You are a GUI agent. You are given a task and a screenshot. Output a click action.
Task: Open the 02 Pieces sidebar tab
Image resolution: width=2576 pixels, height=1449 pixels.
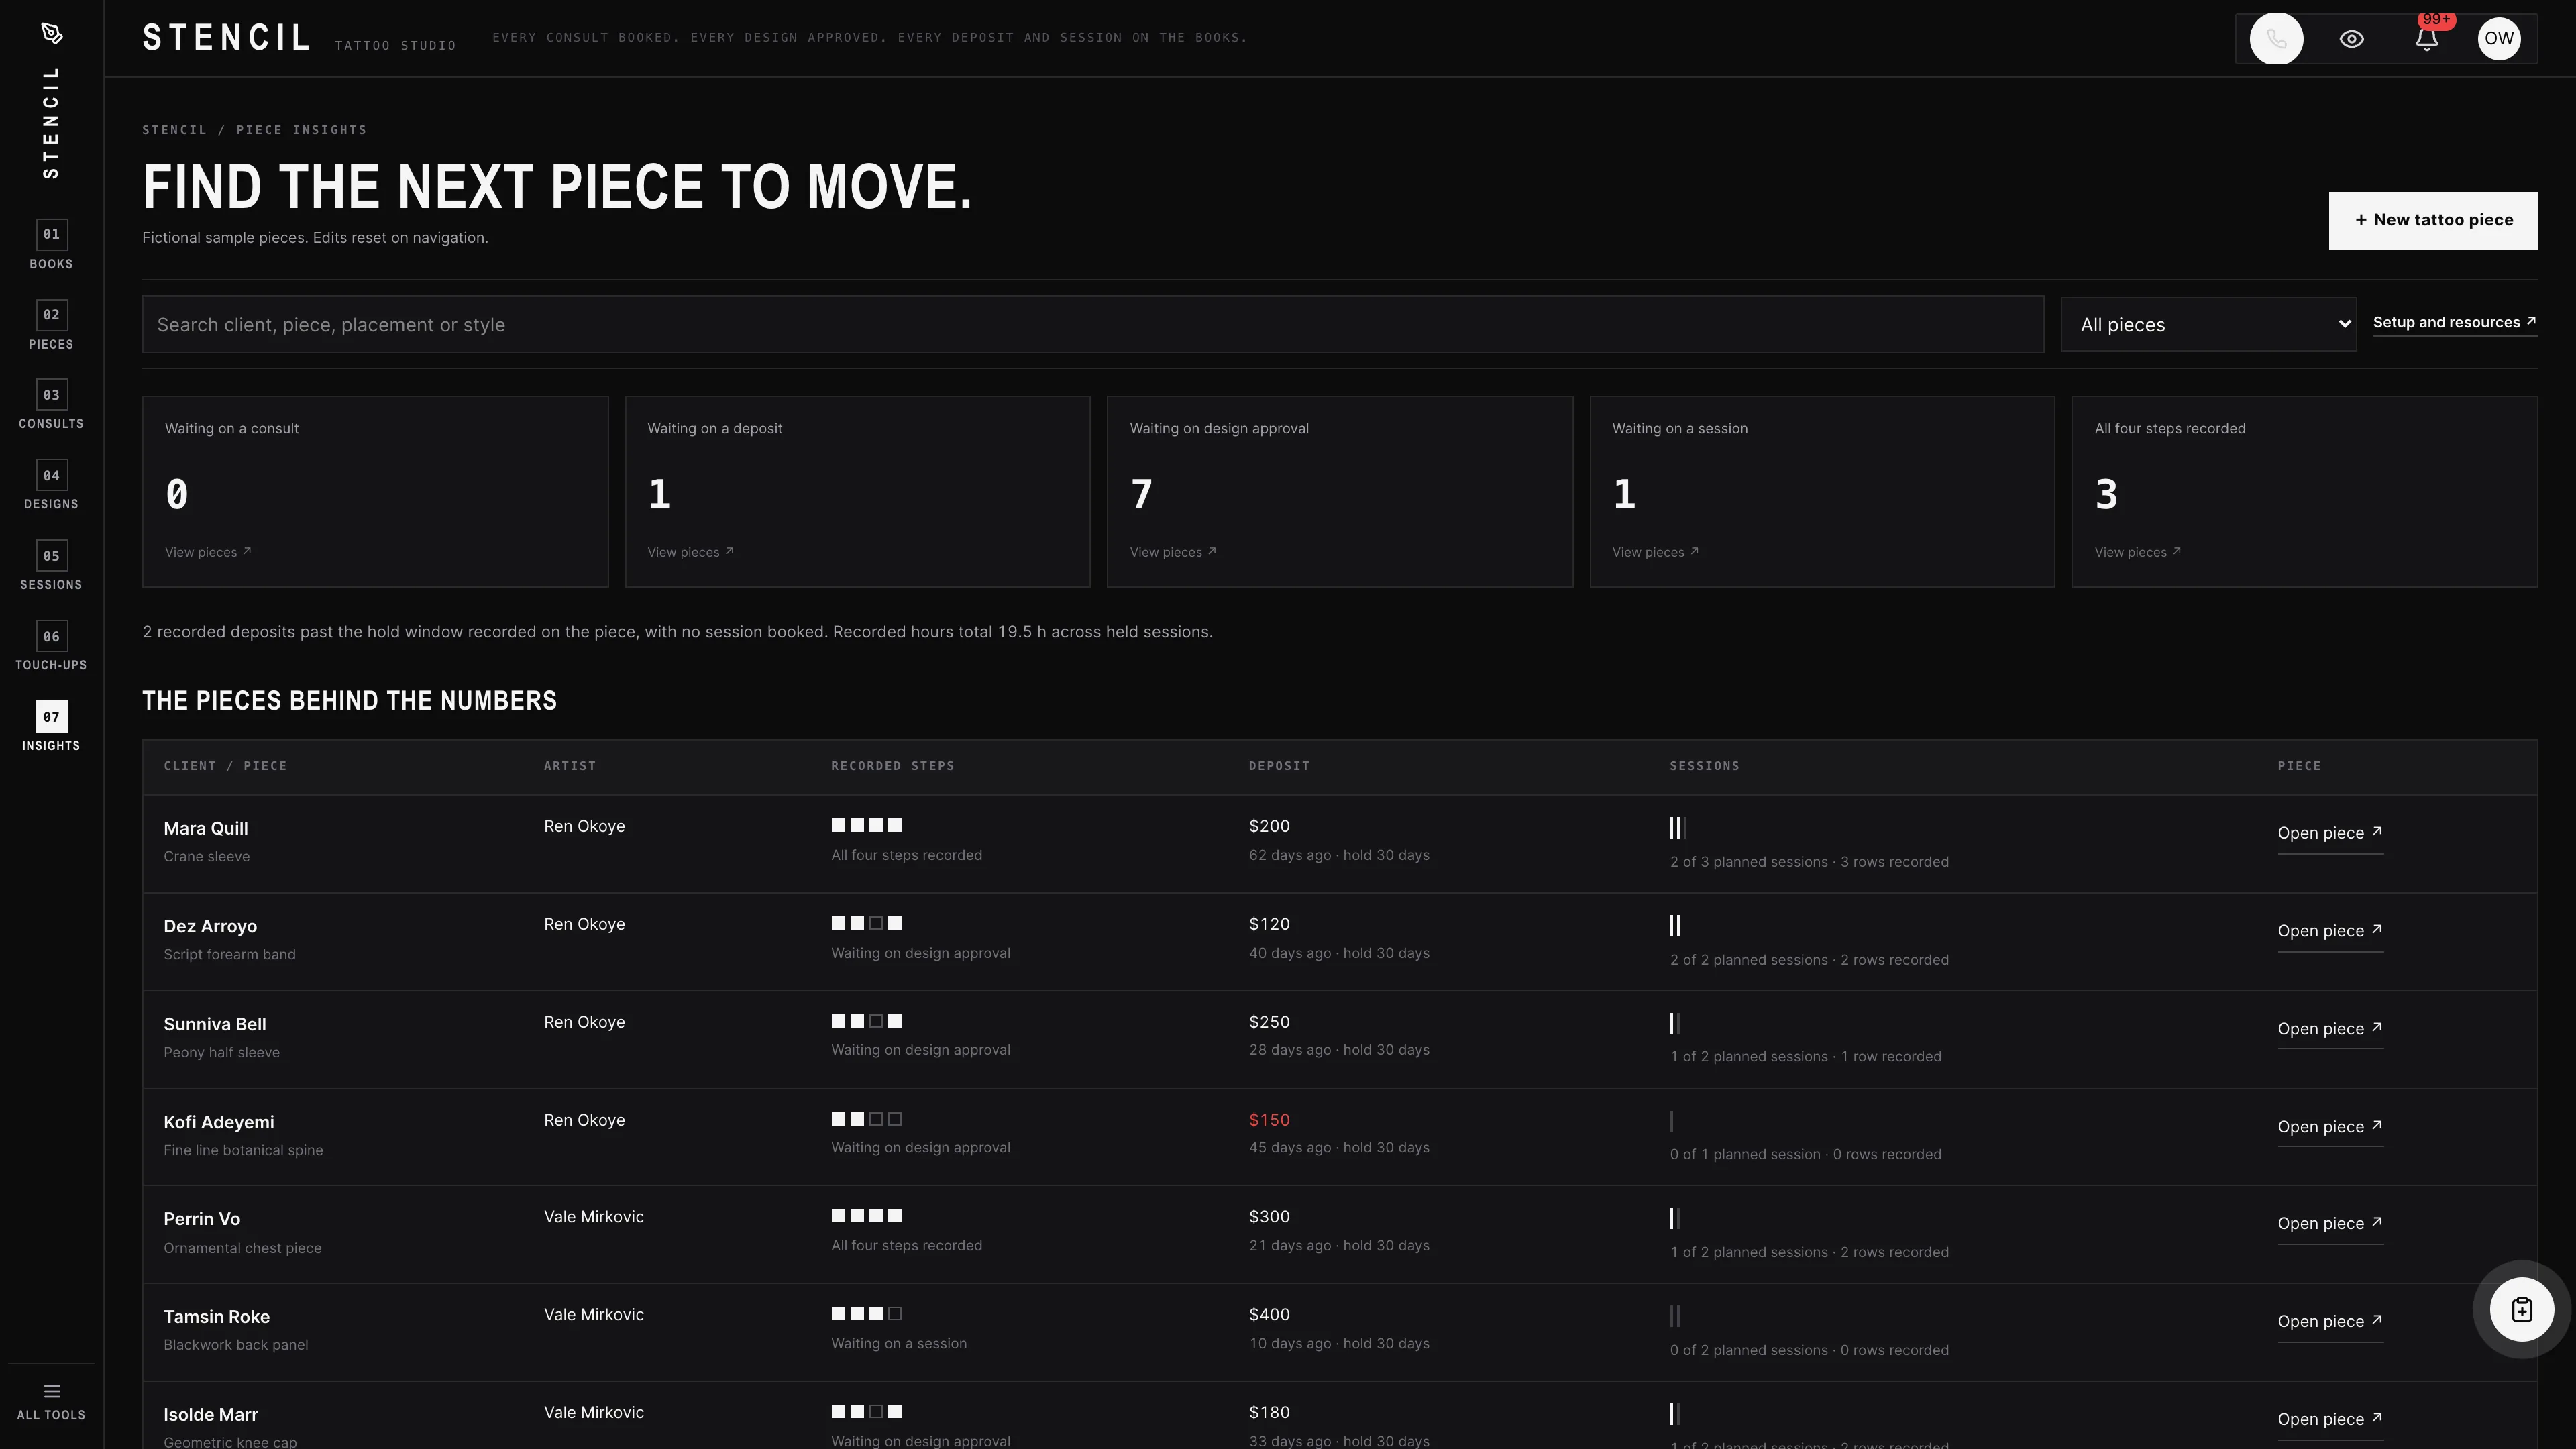tap(51, 326)
